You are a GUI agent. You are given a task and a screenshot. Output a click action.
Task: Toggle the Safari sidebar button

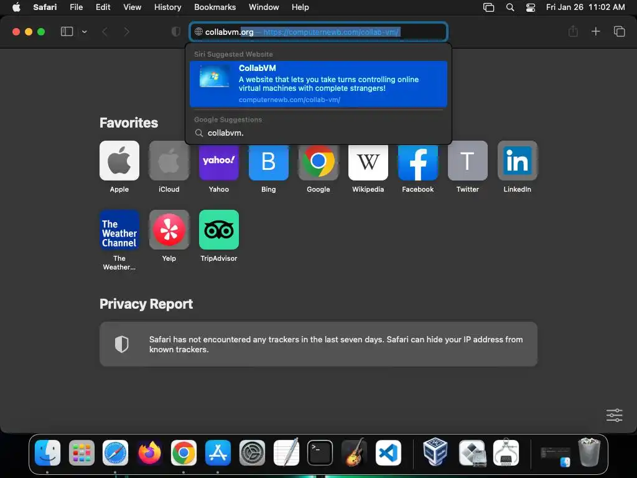click(67, 32)
